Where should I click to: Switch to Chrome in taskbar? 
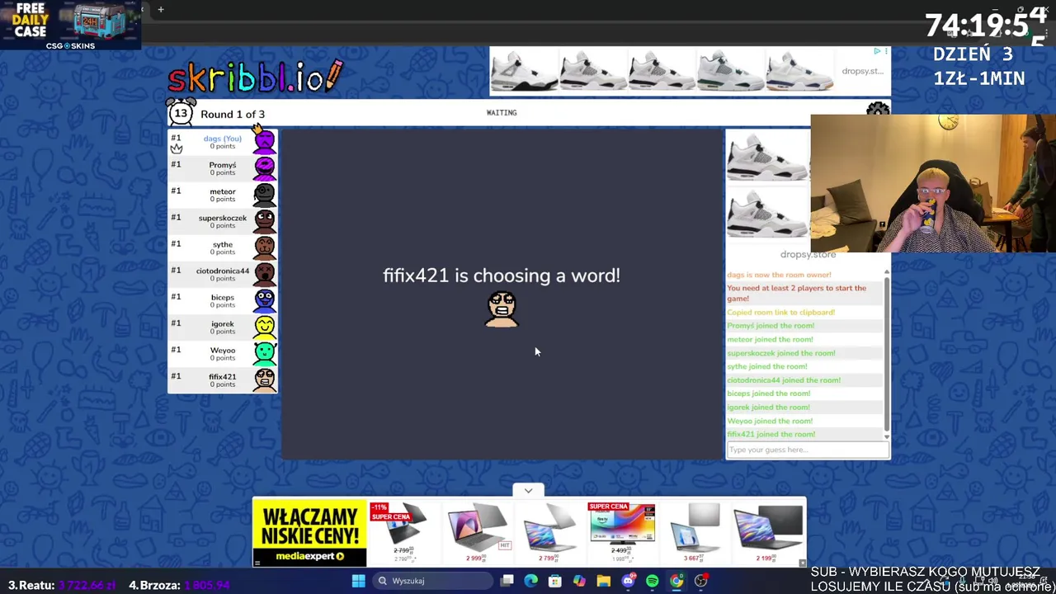[x=676, y=581]
